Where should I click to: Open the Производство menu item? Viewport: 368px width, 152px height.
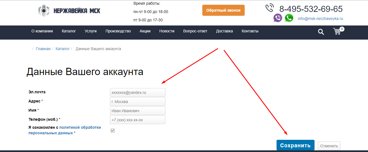pyautogui.click(x=118, y=31)
